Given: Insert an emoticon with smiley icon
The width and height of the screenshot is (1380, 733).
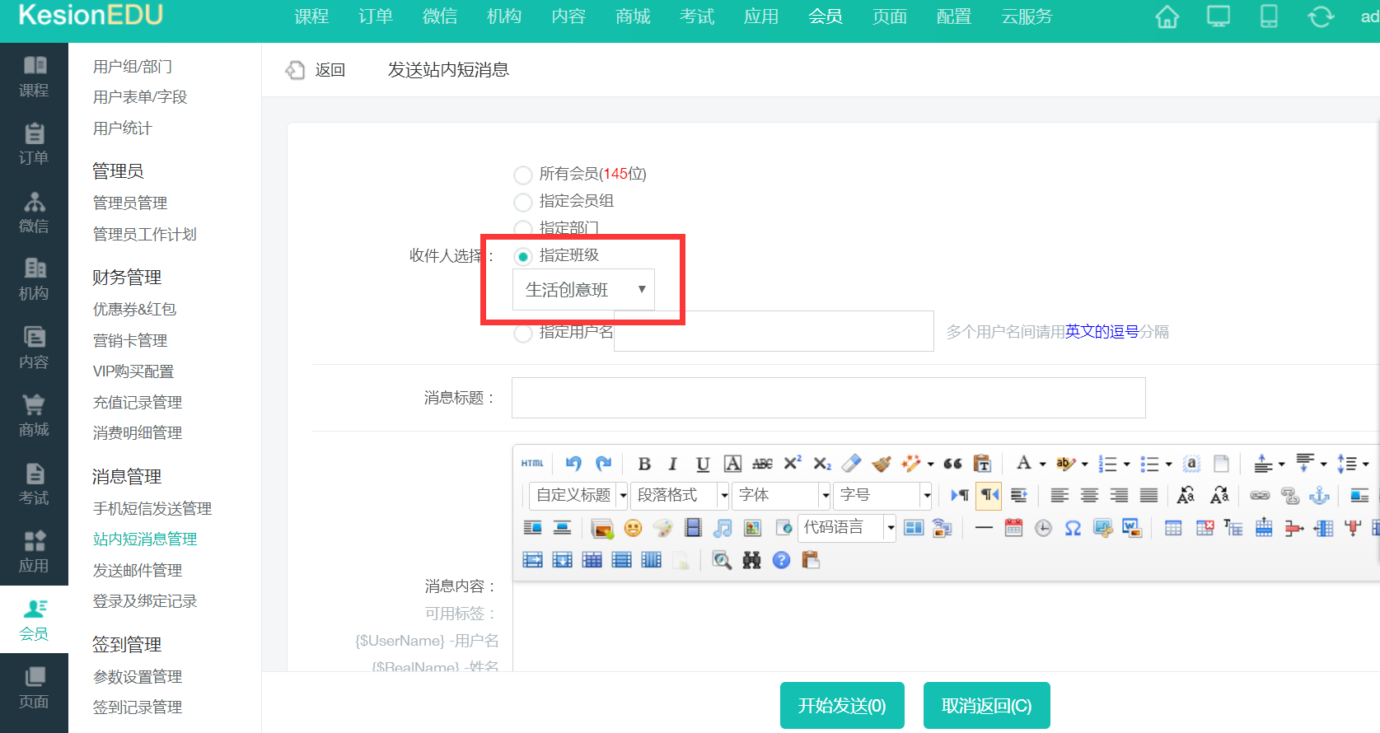Looking at the screenshot, I should (633, 528).
